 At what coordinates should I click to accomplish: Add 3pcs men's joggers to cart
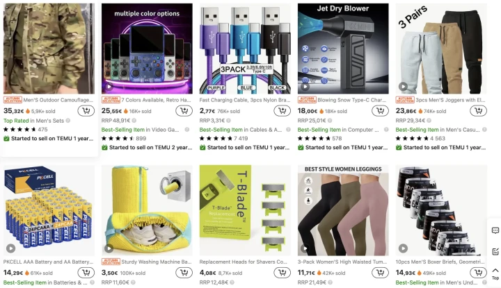478,111
